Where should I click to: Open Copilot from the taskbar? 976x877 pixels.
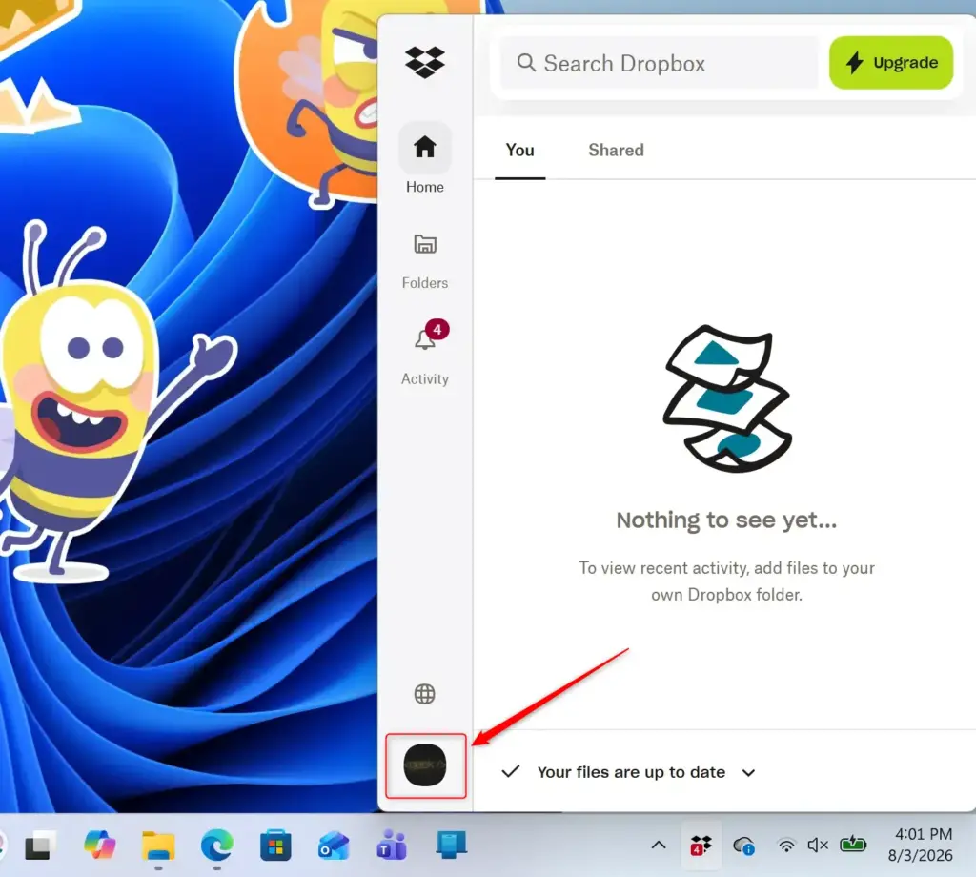[x=99, y=846]
